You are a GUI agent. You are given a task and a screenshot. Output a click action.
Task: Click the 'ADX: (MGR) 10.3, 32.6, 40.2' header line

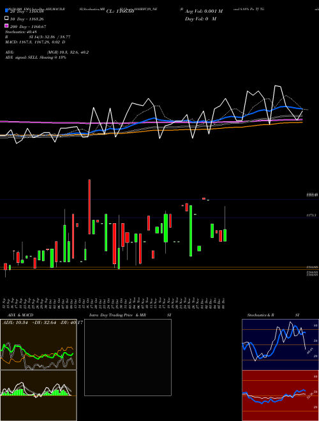pos(47,52)
